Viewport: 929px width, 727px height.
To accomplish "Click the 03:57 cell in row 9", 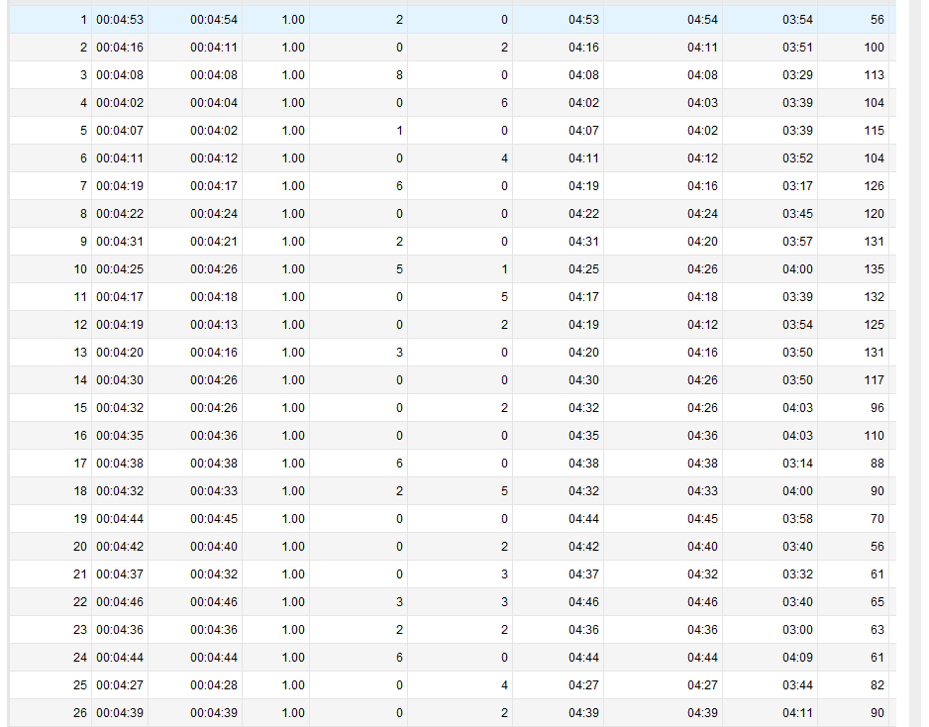I will pos(797,242).
